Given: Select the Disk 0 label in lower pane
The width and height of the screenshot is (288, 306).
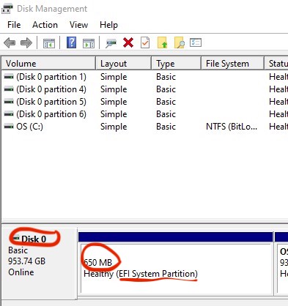Looking at the screenshot, I should [x=34, y=239].
